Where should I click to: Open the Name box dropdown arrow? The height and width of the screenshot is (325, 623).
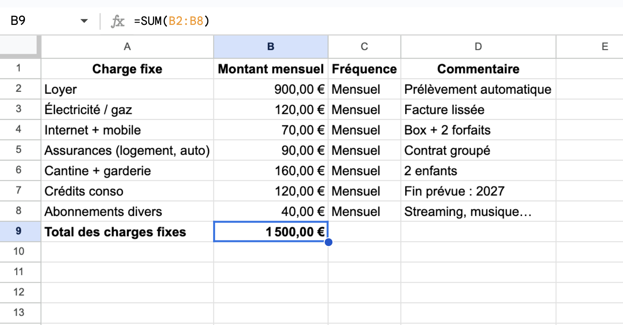[84, 21]
